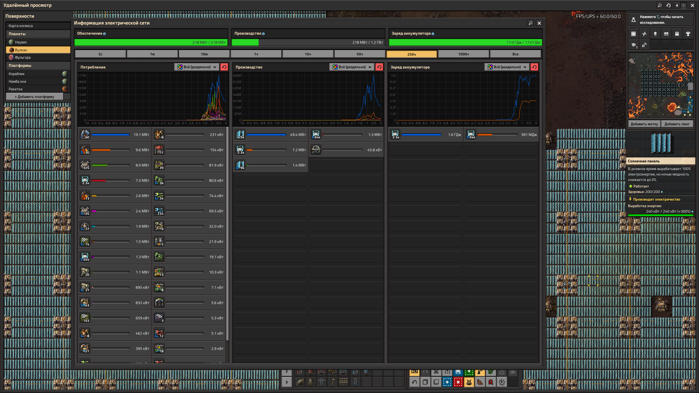The image size is (699, 393).
Task: Click the tips graduation cap icon
Action: (x=633, y=45)
